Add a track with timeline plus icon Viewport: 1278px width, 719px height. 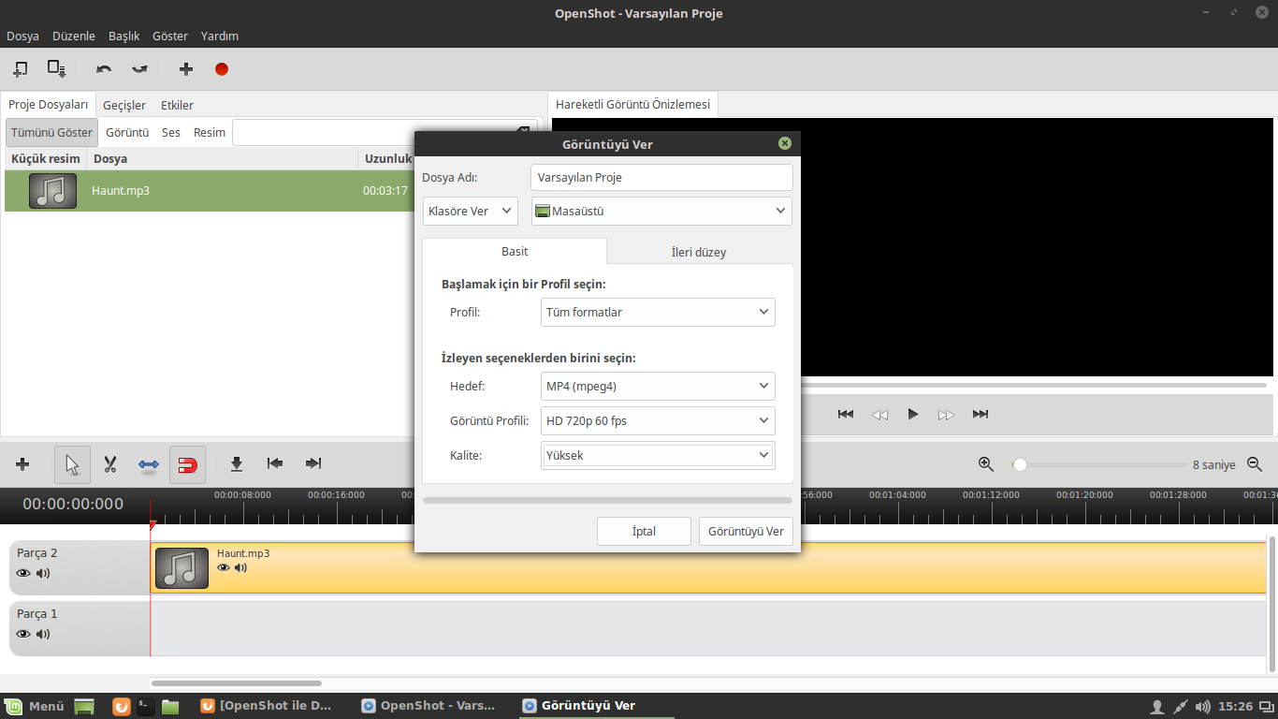click(x=23, y=464)
